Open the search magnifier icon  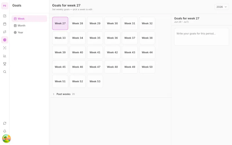(x=5, y=72)
